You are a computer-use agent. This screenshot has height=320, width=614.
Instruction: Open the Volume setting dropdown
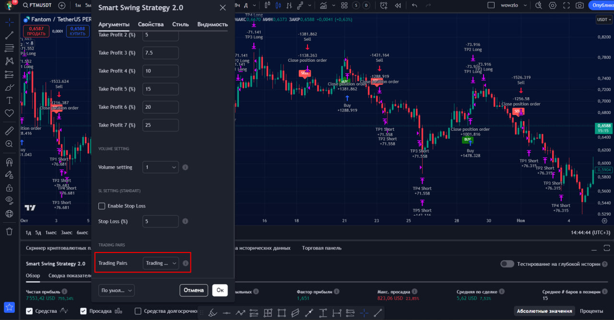coord(161,167)
